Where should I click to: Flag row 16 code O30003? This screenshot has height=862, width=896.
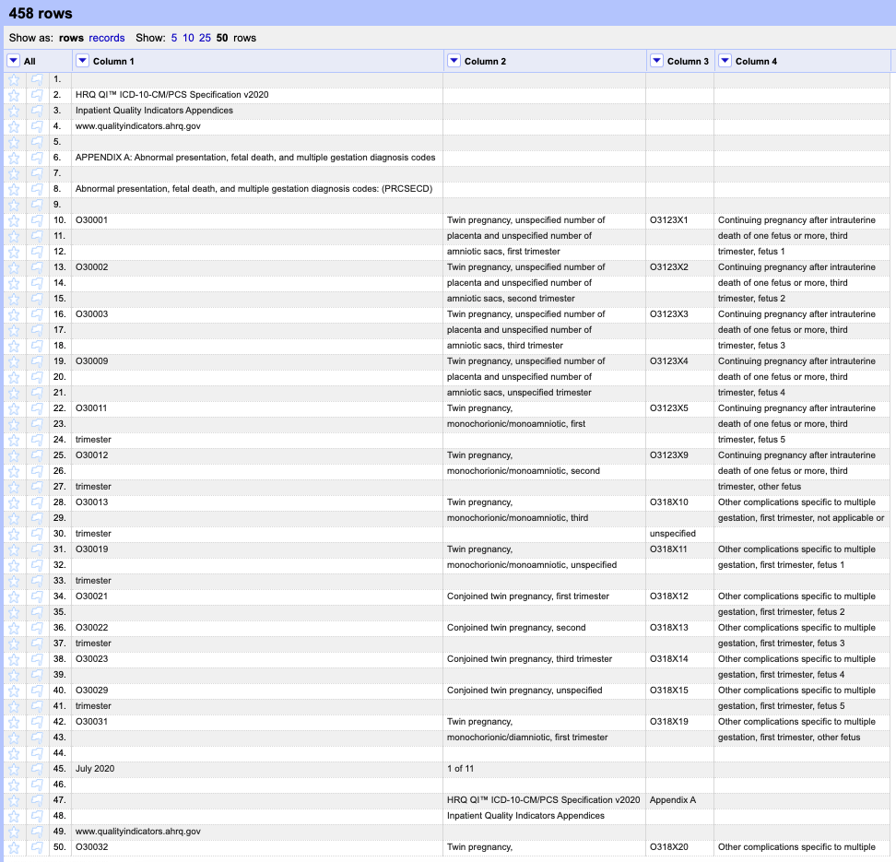(37, 314)
